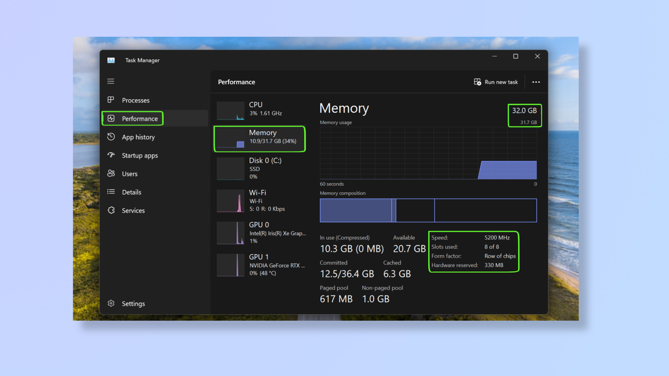
Task: Click the large Memory title
Action: pos(344,108)
